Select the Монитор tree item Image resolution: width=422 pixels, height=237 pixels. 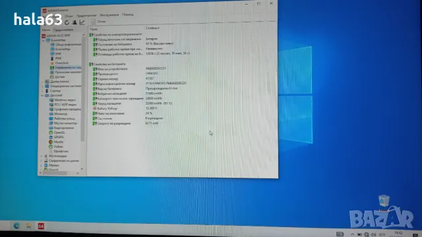59,114
